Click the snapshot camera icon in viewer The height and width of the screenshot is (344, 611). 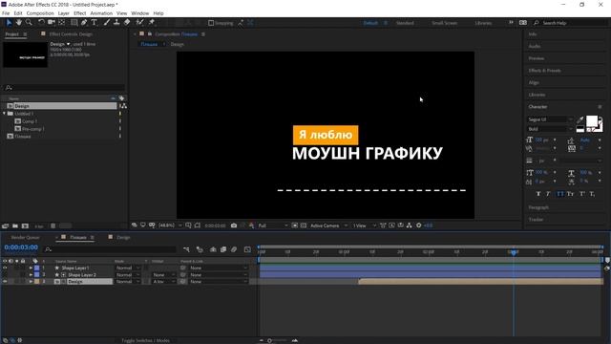[x=234, y=226]
